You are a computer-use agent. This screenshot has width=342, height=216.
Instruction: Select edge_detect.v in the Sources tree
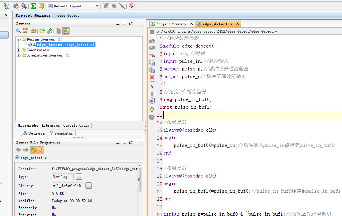point(49,45)
